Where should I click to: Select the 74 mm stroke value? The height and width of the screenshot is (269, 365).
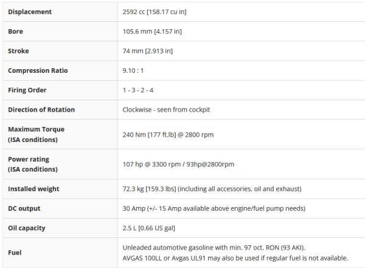point(148,51)
